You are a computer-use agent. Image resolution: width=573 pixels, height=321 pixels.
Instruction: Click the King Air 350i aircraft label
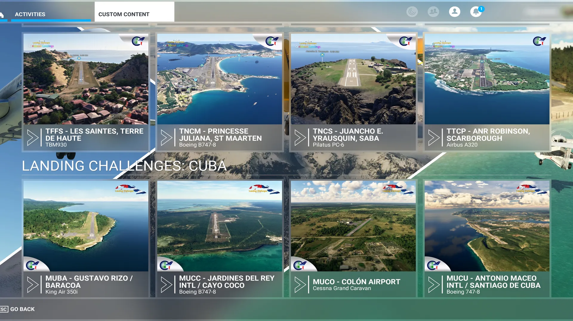[x=61, y=292]
